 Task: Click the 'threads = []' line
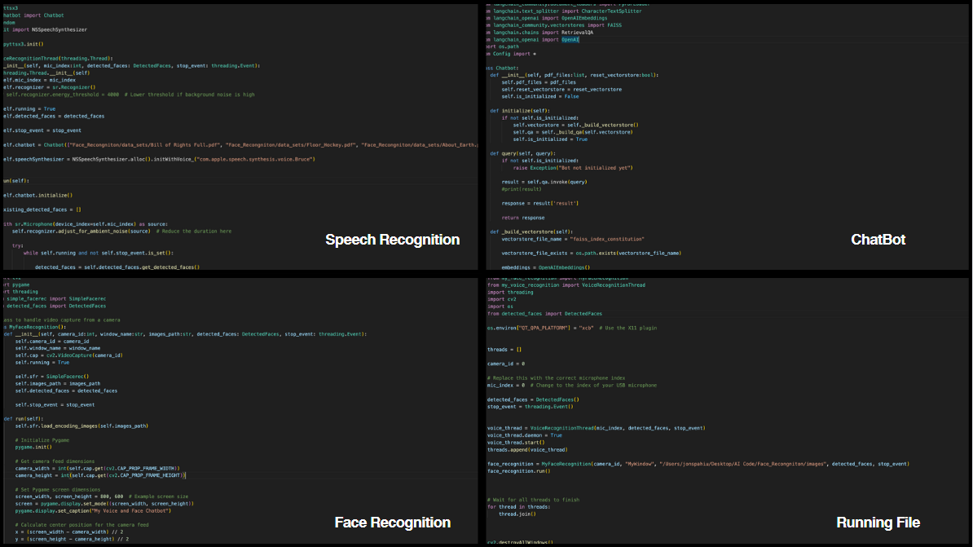point(504,349)
